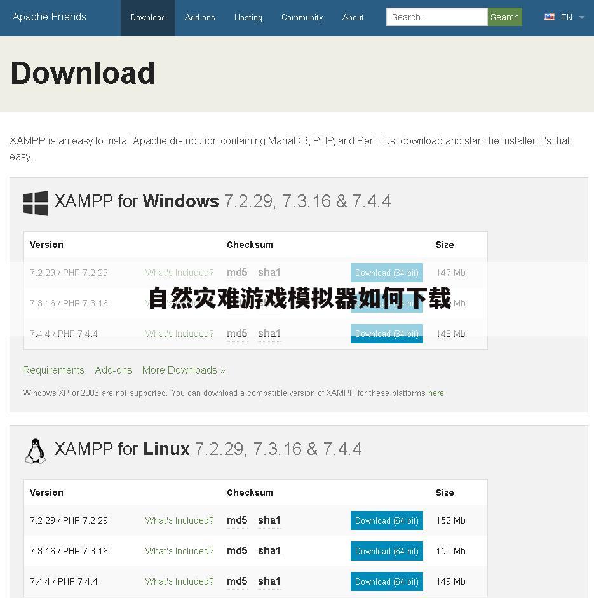The height and width of the screenshot is (598, 594).
Task: Click the Linux penguin icon
Action: click(36, 451)
